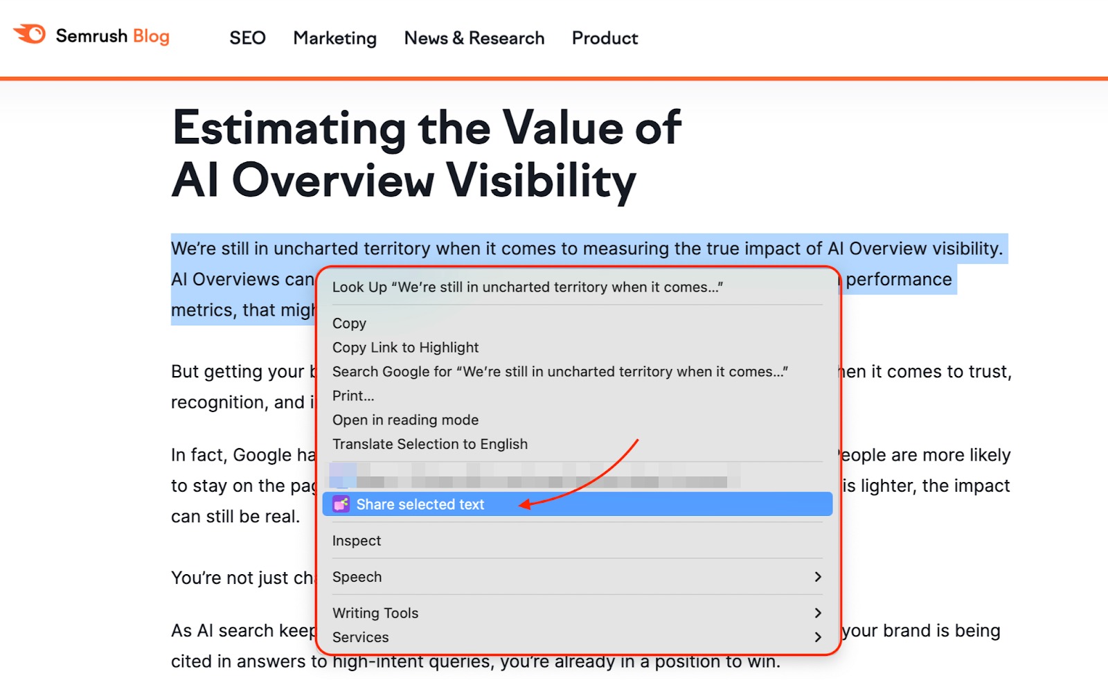Go to the Marketing navigation section
The width and height of the screenshot is (1108, 696).
pyautogui.click(x=334, y=38)
